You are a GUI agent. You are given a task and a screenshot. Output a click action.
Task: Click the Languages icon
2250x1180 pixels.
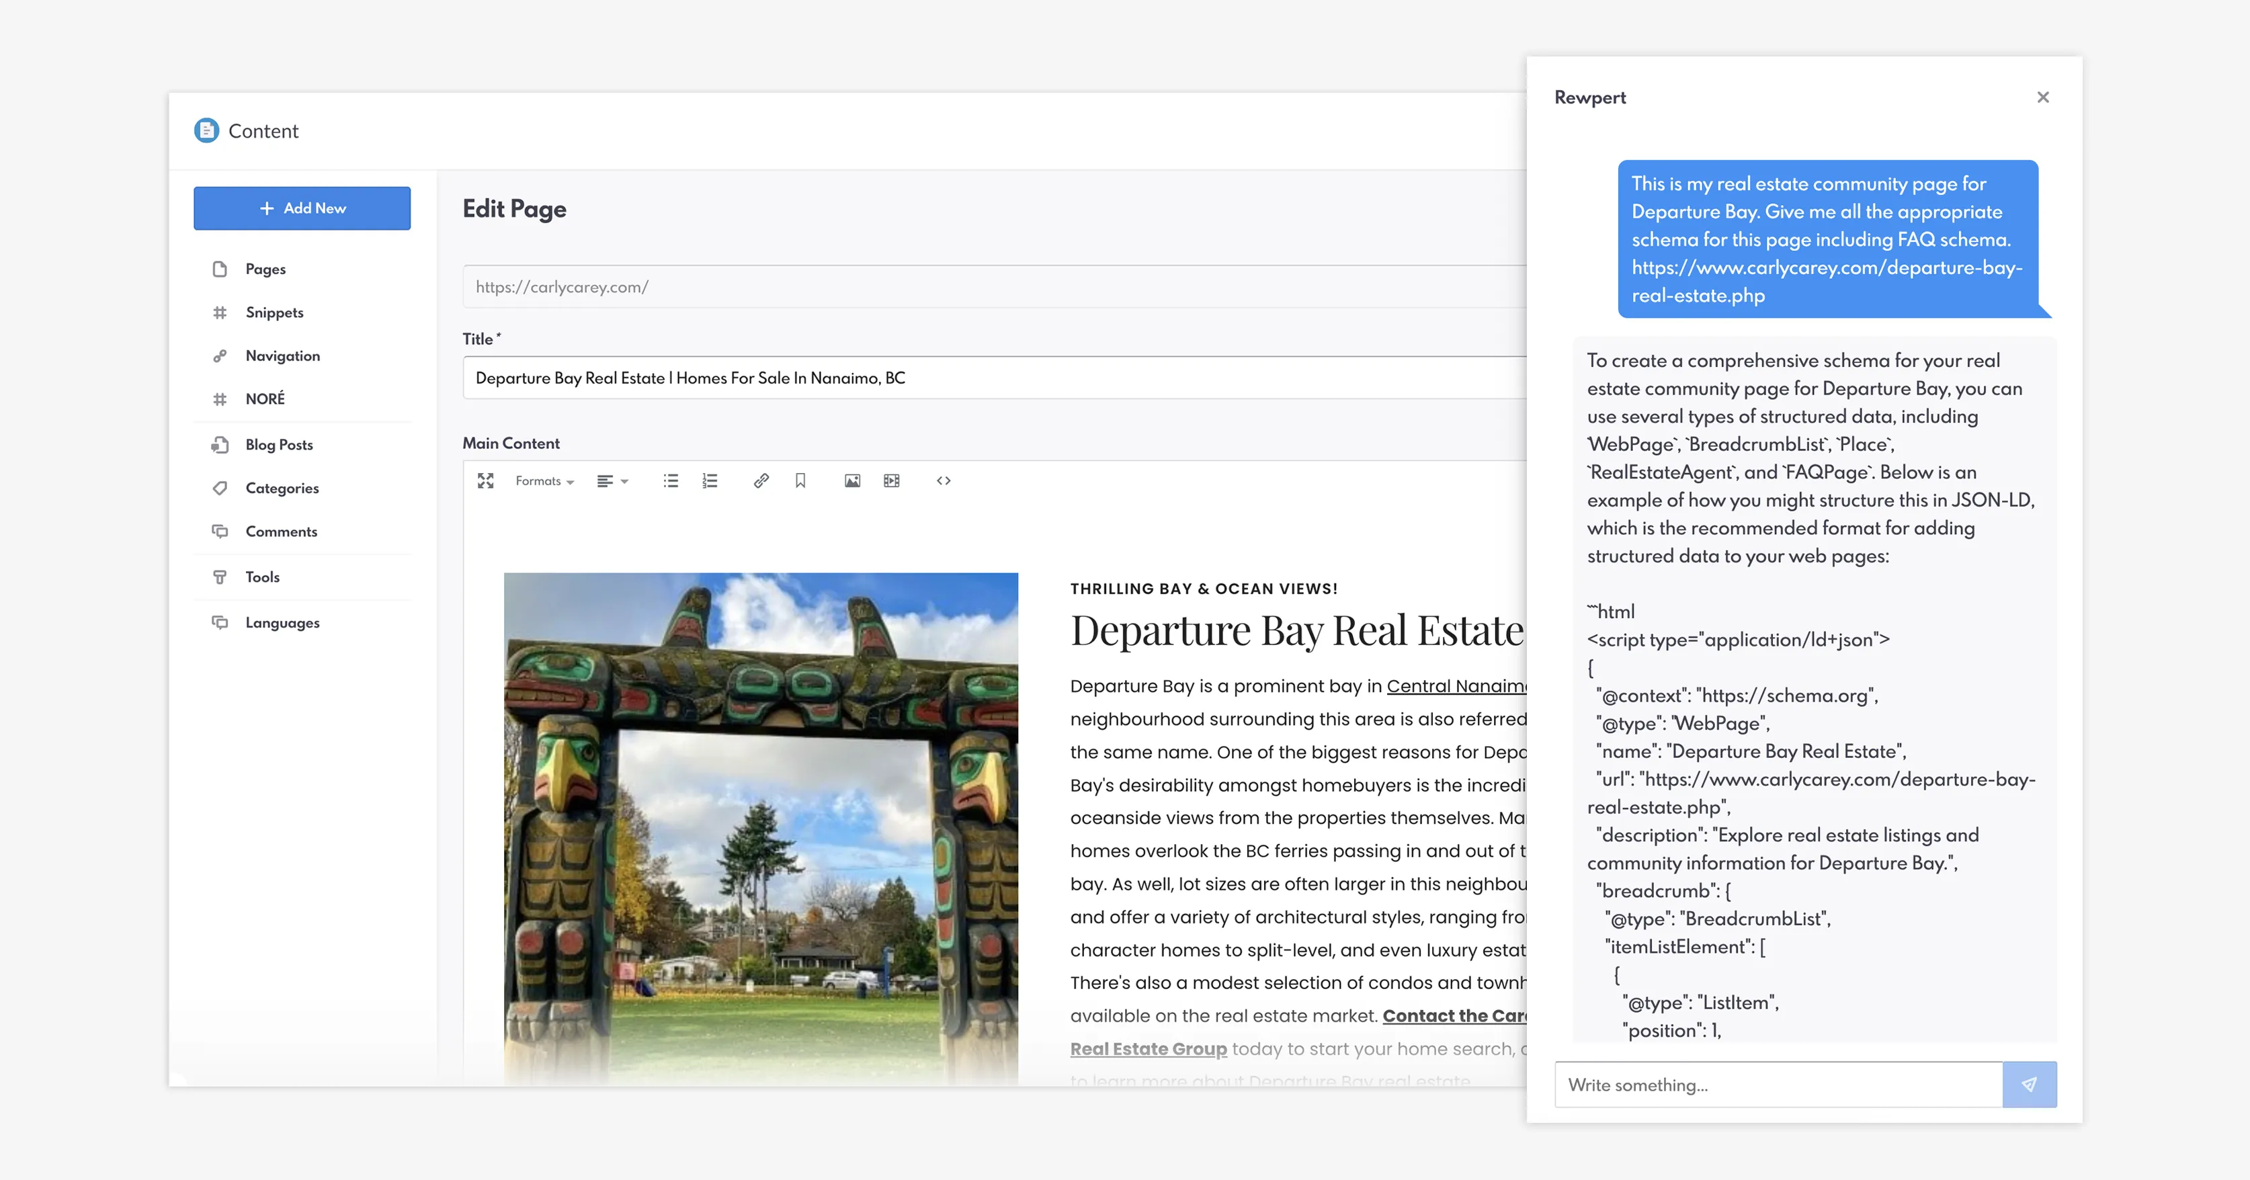point(220,623)
